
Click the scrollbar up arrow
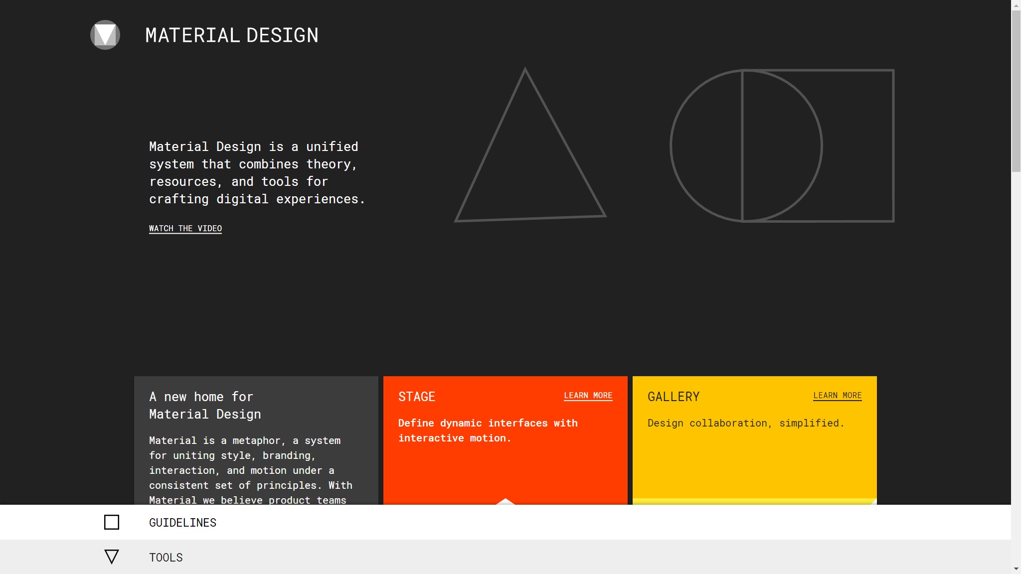click(1016, 5)
